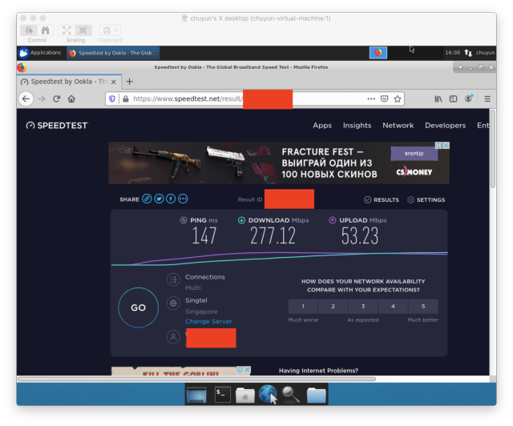Viewport: 513px width, 426px height.
Task: Launch web browser globe in dock
Action: click(x=268, y=394)
